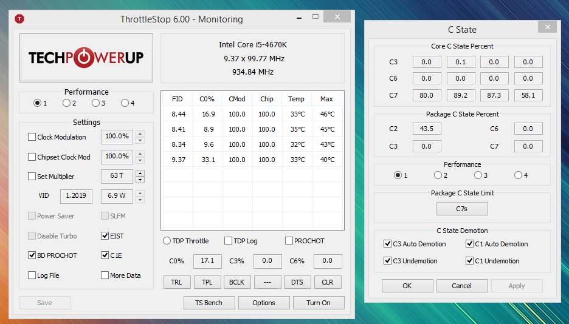The image size is (569, 324).
Task: Decrease the Set Multiplier value with down arrow
Action: pyautogui.click(x=140, y=180)
